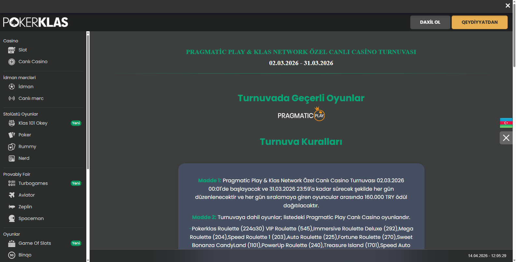This screenshot has height=262, width=516.
Task: Open the Slot menu entry
Action: (23, 50)
